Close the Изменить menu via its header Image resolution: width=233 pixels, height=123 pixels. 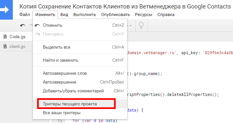45,15
